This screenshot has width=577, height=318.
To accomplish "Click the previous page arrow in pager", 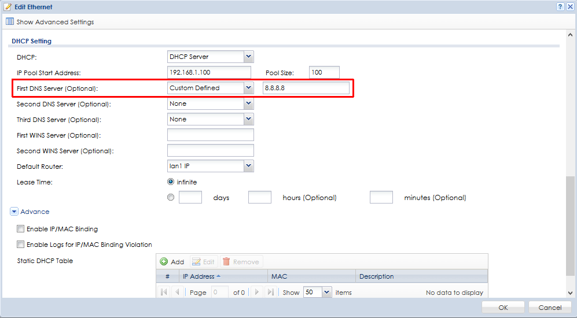I will pos(177,293).
